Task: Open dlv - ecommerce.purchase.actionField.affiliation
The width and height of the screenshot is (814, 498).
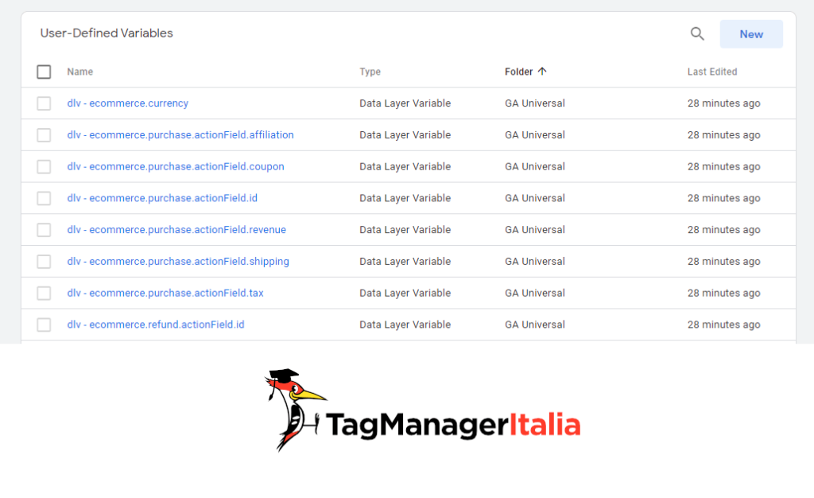Action: (x=180, y=135)
